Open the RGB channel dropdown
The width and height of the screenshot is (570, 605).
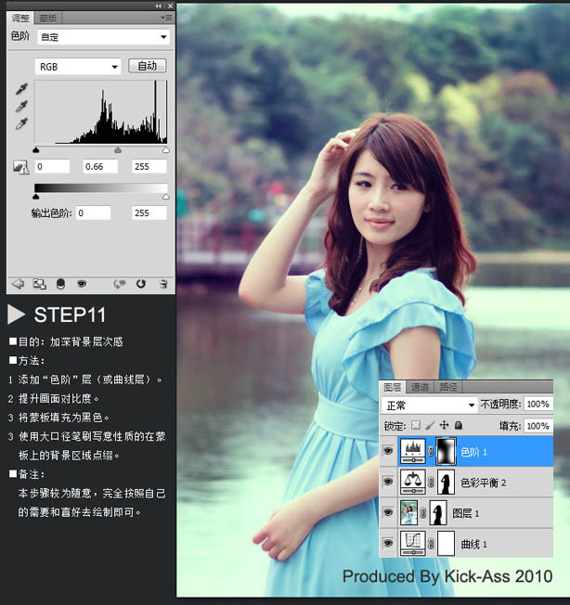click(78, 67)
